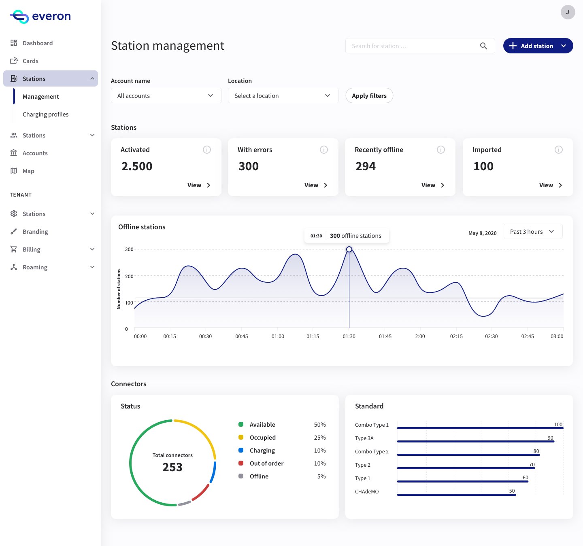
Task: Click the yellow Occupied legend dot
Action: pyautogui.click(x=241, y=437)
